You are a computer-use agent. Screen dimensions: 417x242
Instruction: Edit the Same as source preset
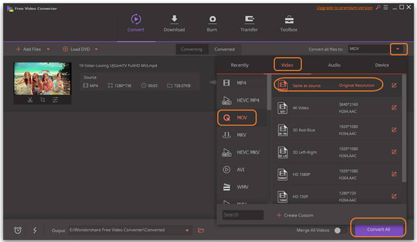[x=394, y=85]
